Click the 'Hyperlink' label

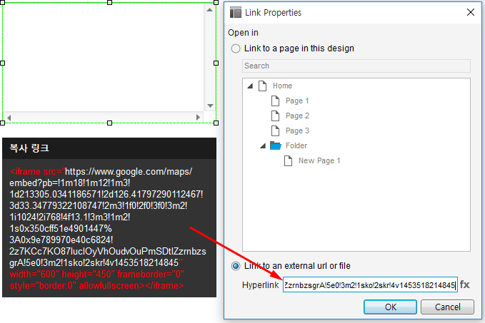(x=261, y=284)
